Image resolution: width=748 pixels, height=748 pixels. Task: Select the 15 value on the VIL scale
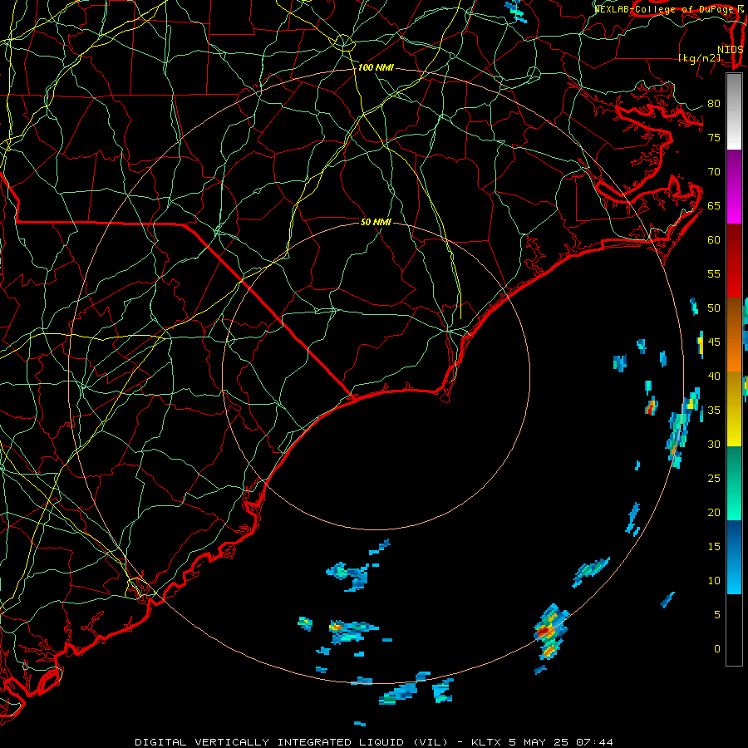click(x=714, y=547)
